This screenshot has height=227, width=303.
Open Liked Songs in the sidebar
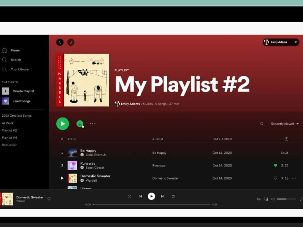point(16,101)
